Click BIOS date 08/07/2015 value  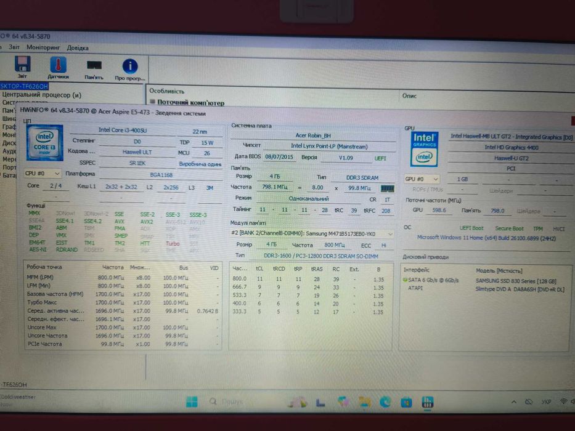[279, 157]
